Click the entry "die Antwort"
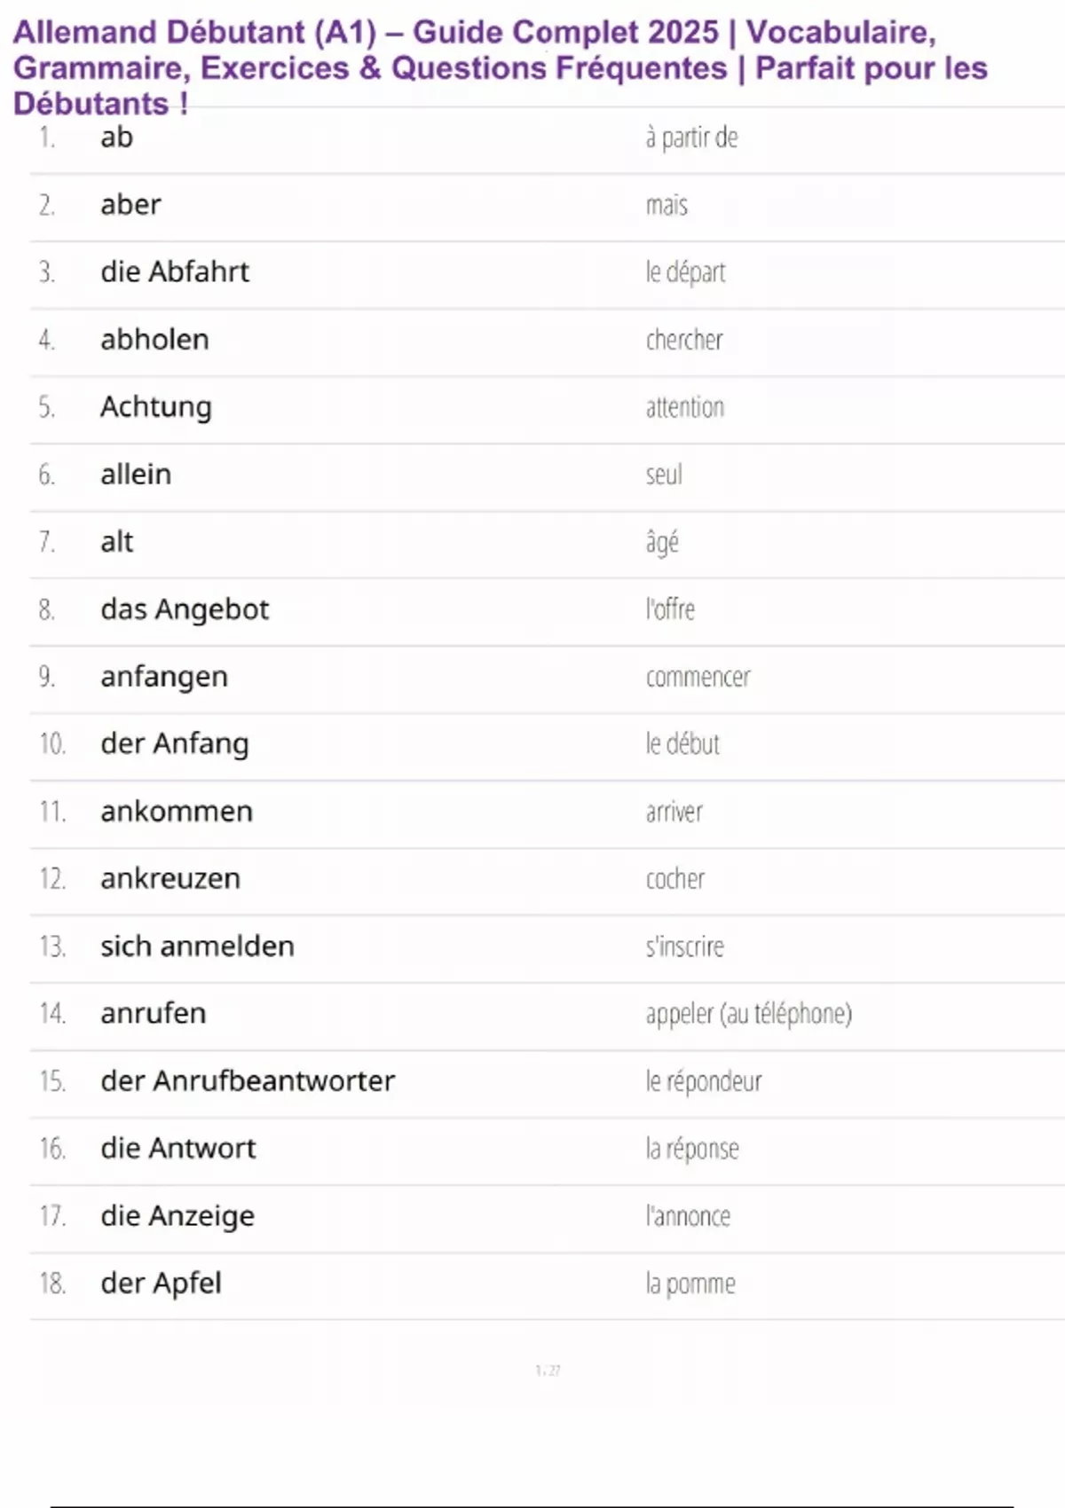The width and height of the screenshot is (1065, 1508). (178, 1148)
